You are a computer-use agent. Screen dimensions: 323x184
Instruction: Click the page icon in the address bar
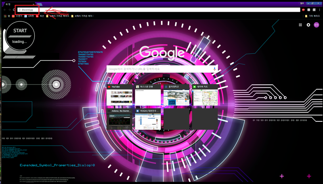pos(19,10)
